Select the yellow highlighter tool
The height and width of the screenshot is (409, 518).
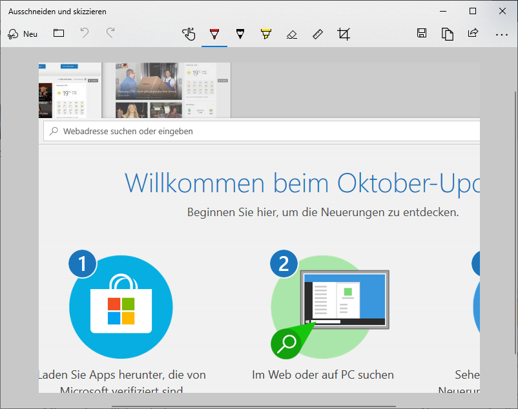(x=266, y=34)
